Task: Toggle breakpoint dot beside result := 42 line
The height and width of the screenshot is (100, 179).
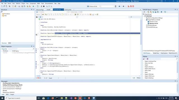Action: 36,51
